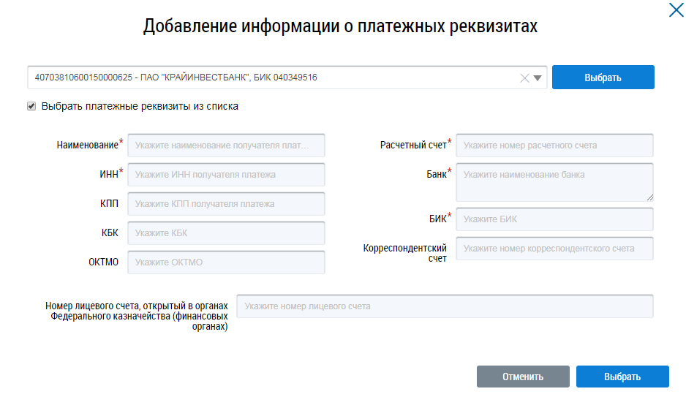Open the account selection combo box
686x397 pixels.
271,77
